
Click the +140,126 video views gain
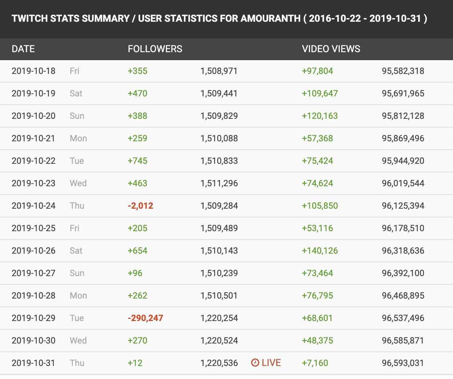(x=320, y=251)
